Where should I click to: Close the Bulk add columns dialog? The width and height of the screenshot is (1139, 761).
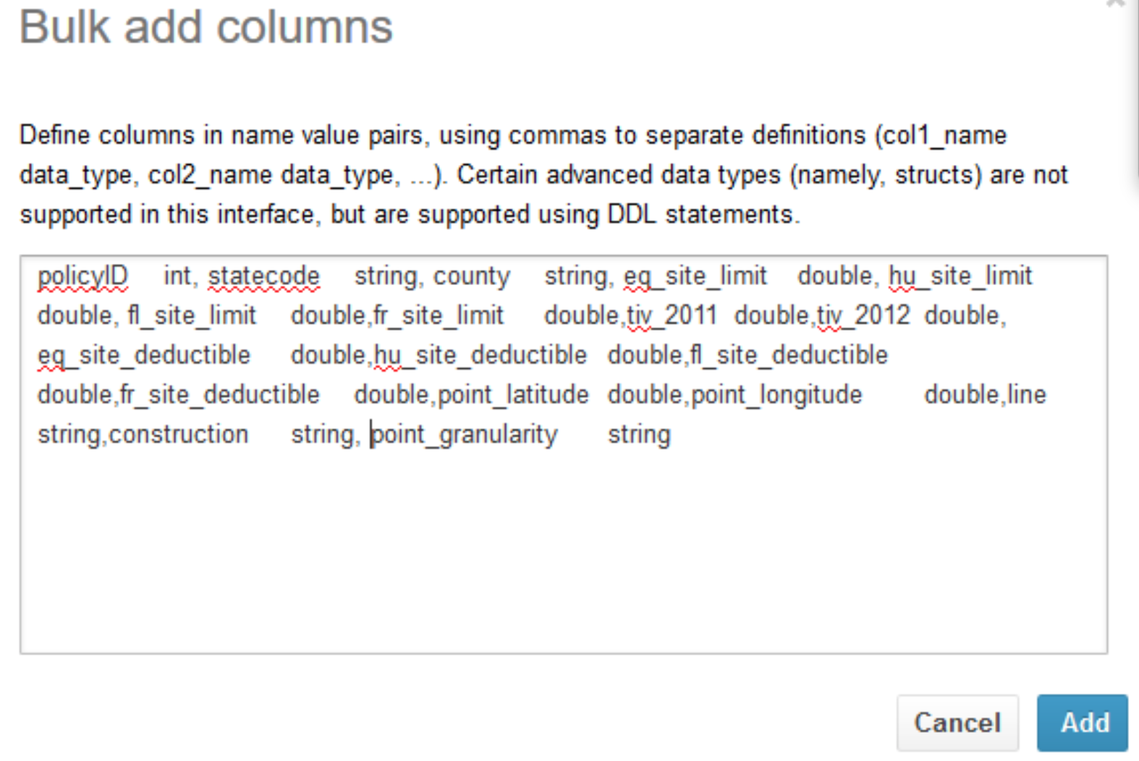tap(1117, 4)
